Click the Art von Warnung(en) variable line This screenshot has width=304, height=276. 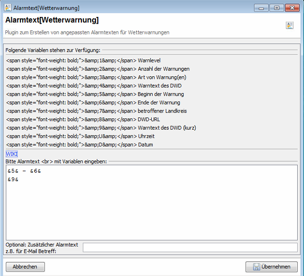pos(96,77)
